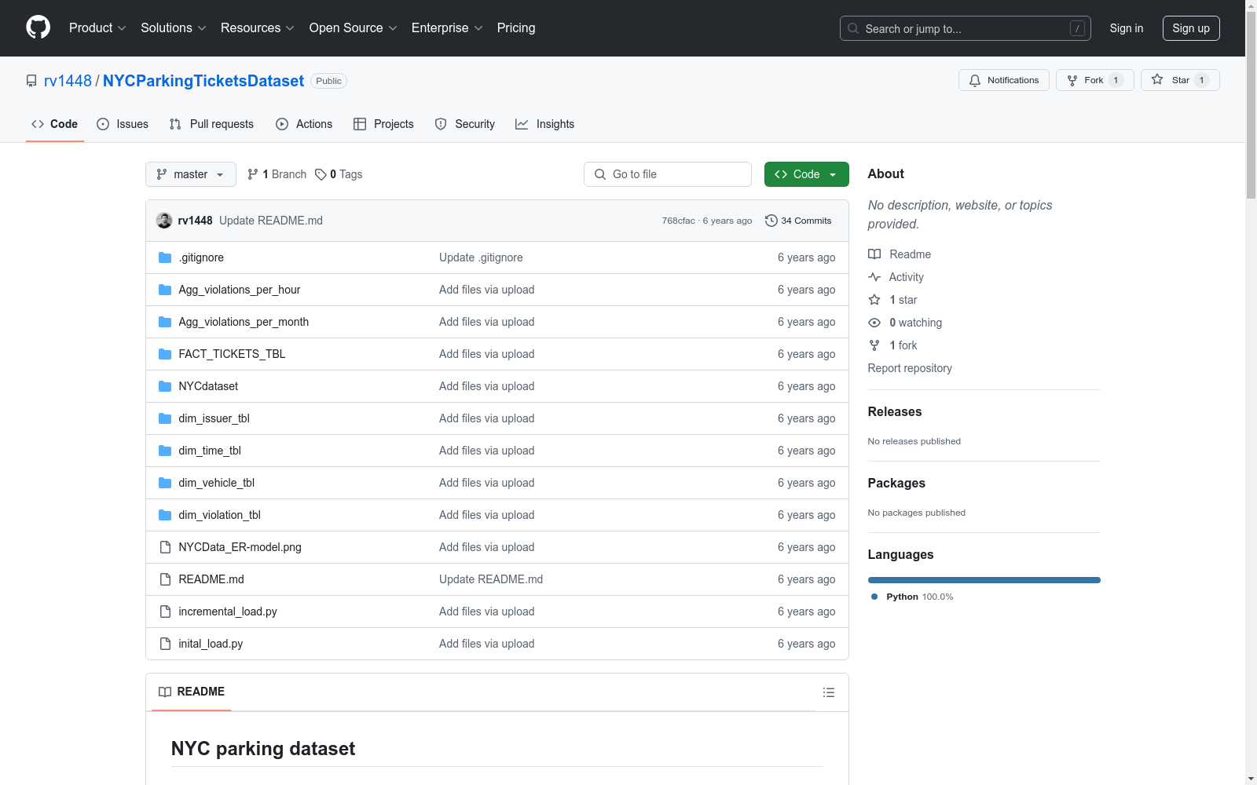Image resolution: width=1257 pixels, height=785 pixels.
Task: Click the Report repository link
Action: (910, 368)
